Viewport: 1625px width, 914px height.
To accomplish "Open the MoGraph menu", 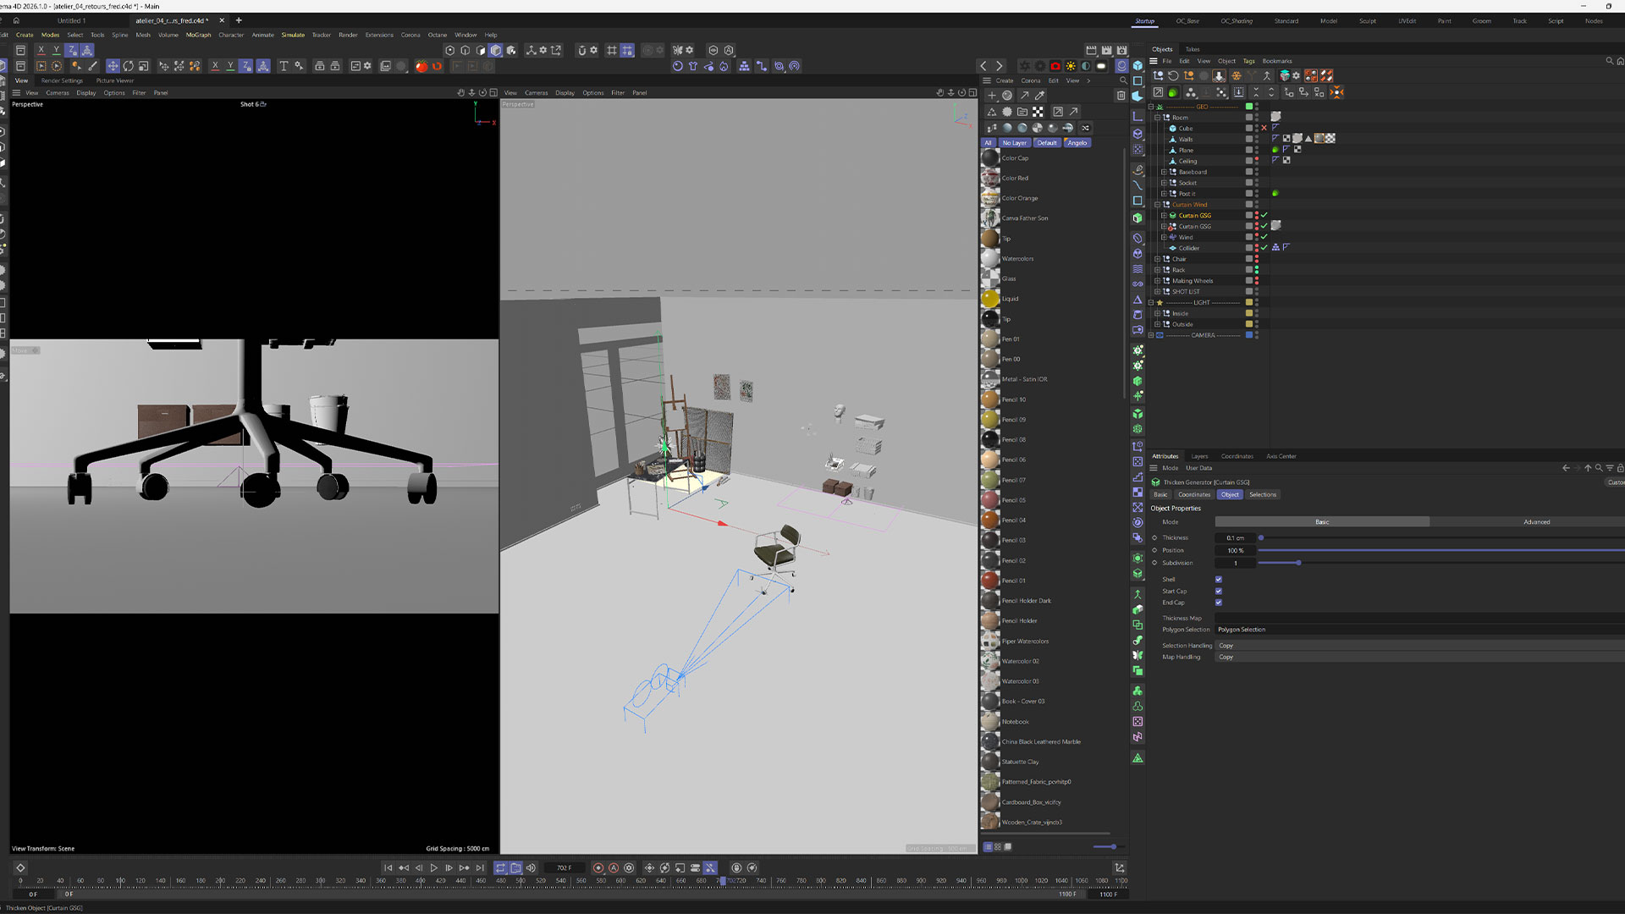I will (x=198, y=36).
